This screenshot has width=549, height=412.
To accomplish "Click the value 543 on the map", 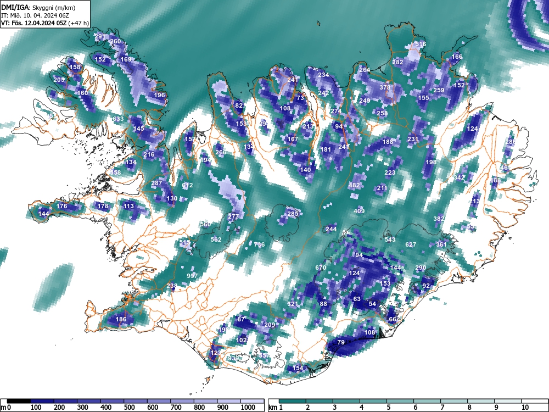I will pyautogui.click(x=390, y=240).
